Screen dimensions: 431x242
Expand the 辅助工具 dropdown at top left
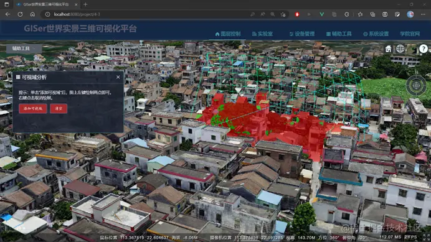pyautogui.click(x=24, y=49)
